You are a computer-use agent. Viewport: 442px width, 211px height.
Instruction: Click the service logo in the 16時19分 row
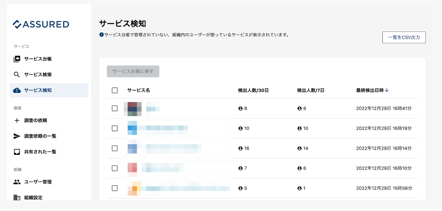pos(132,128)
